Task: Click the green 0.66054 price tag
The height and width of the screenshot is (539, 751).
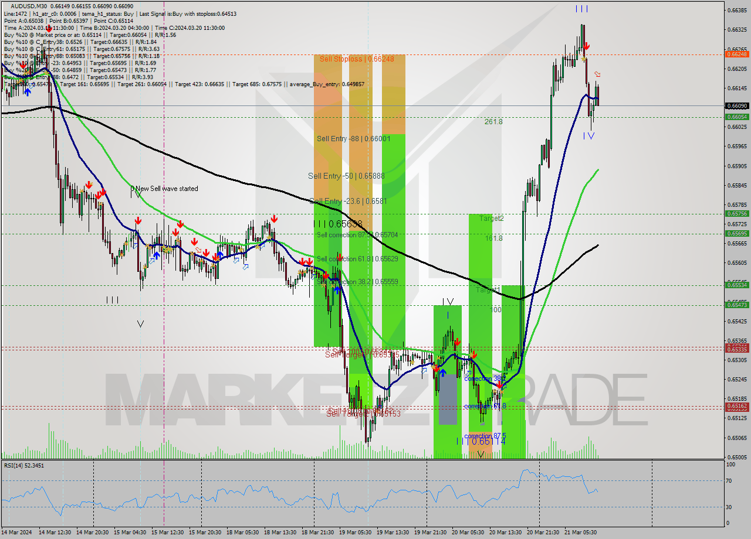Action: coord(736,117)
